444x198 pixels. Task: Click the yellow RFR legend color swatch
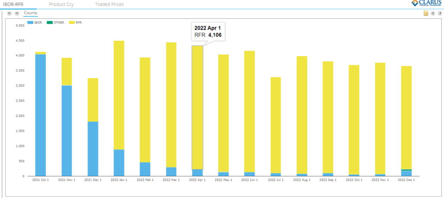[x=72, y=22]
